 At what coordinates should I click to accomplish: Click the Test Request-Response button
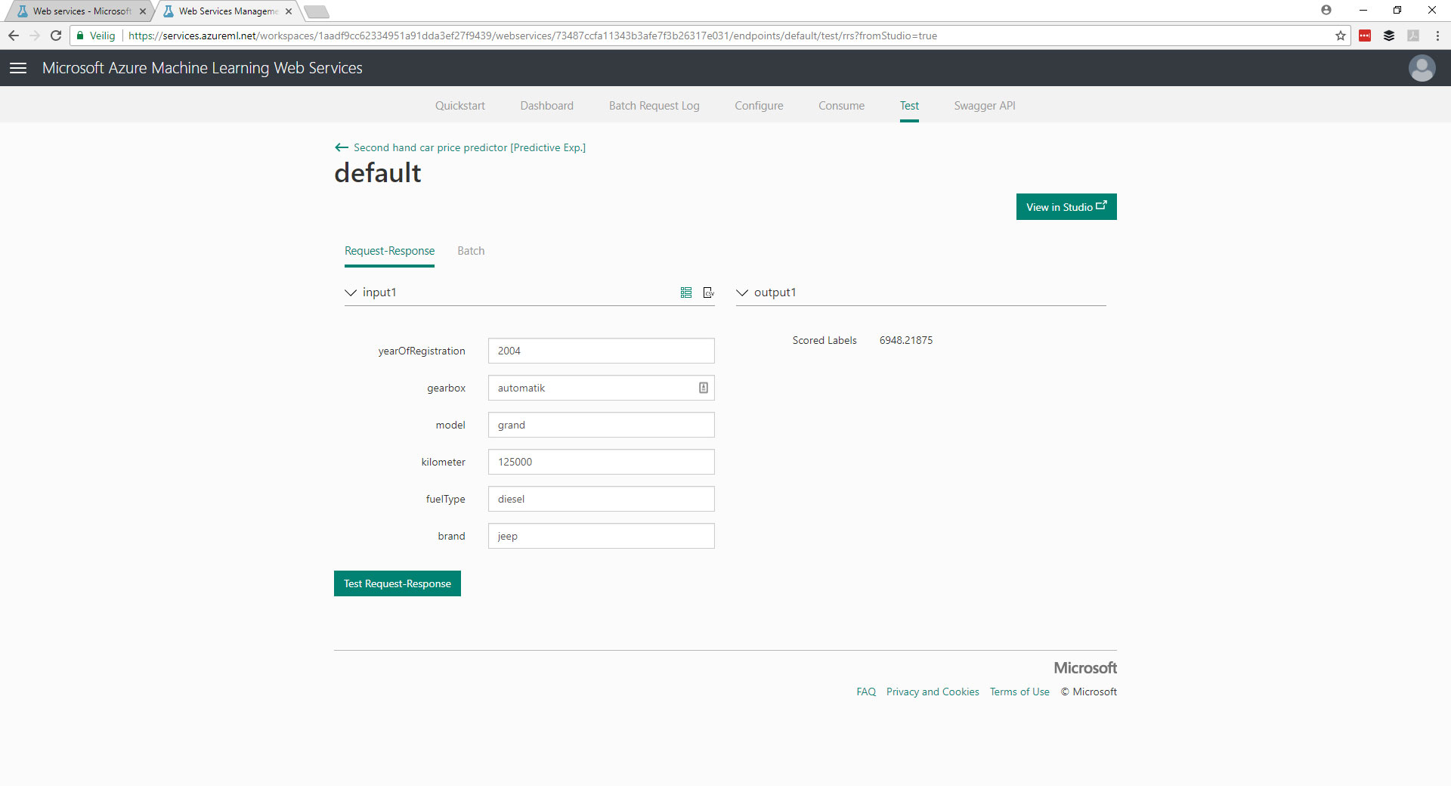[398, 583]
